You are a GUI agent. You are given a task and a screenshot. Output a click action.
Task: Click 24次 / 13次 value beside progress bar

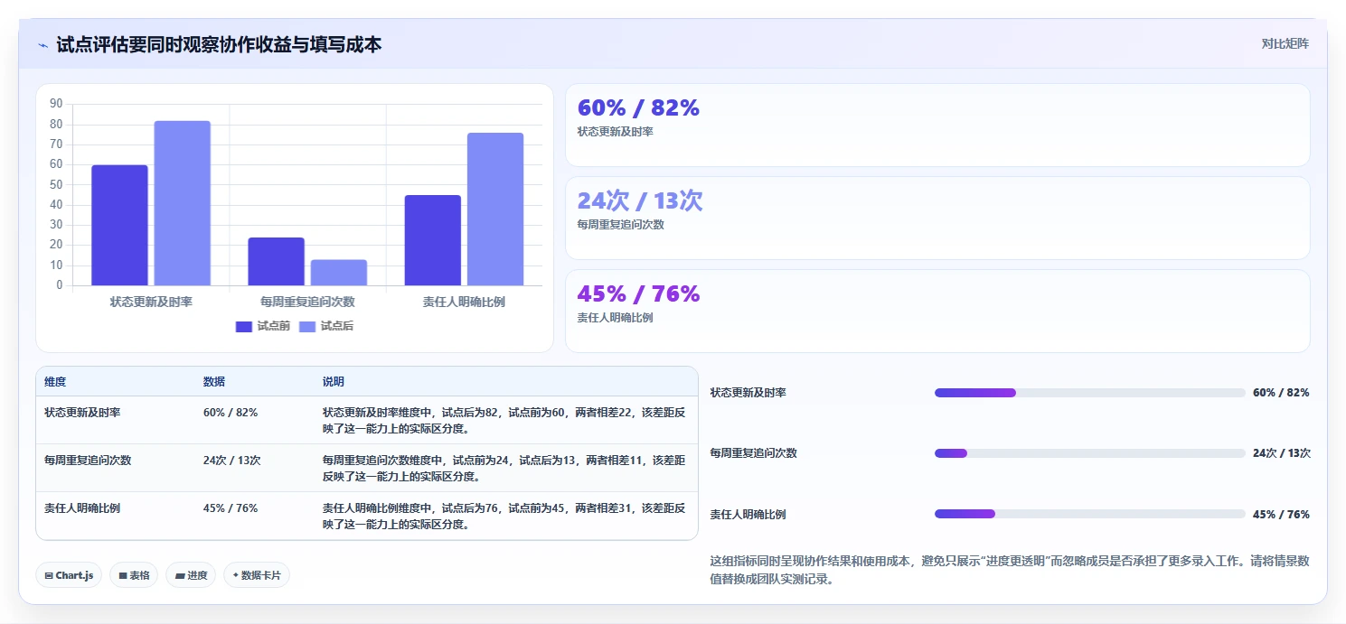point(1282,453)
